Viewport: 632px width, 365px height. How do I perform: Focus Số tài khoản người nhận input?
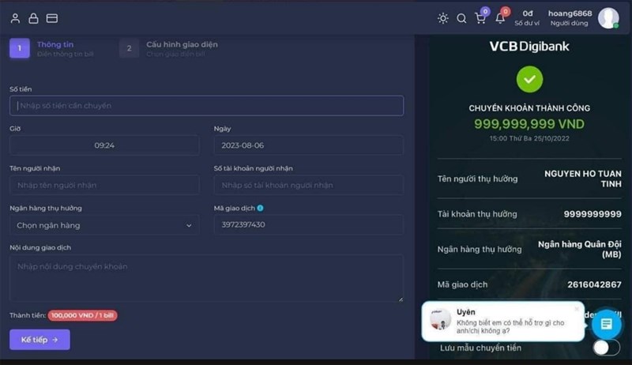[x=308, y=186]
